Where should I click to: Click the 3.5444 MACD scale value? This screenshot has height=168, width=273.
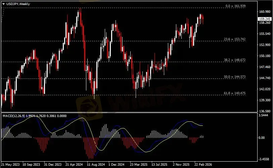pyautogui.click(x=266, y=115)
